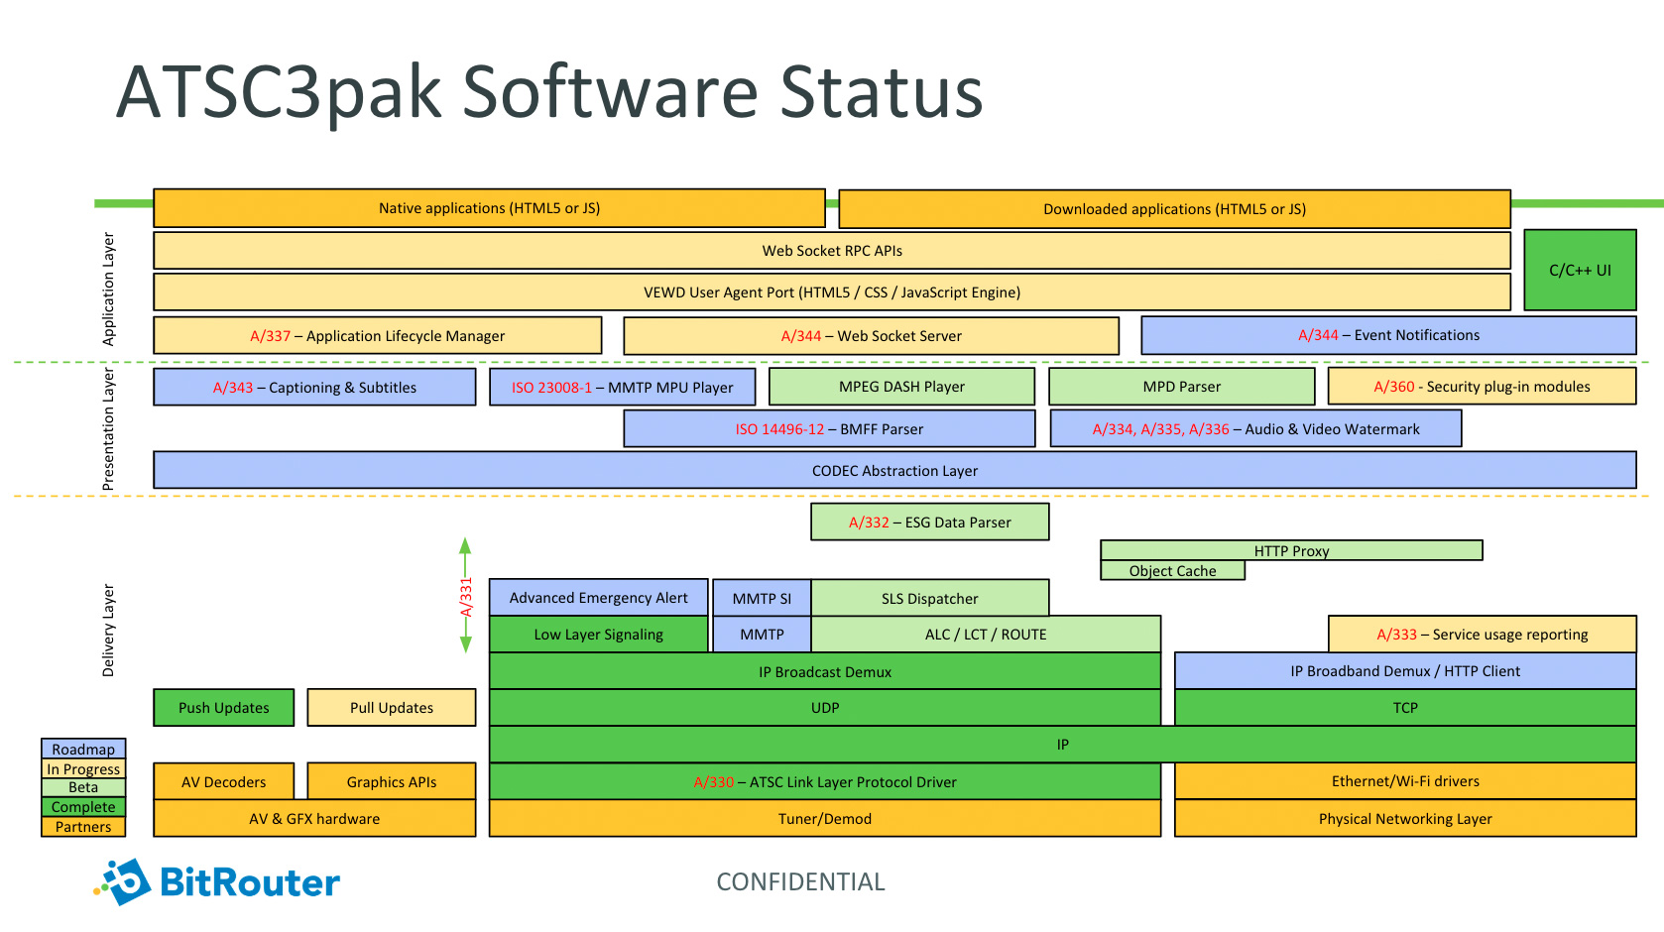Image resolution: width=1664 pixels, height=932 pixels.
Task: Select the Beta legend swatch
Action: coord(83,787)
